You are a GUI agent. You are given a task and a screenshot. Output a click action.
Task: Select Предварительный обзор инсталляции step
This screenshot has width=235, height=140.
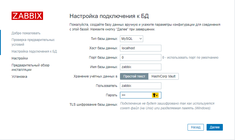(x=30, y=67)
